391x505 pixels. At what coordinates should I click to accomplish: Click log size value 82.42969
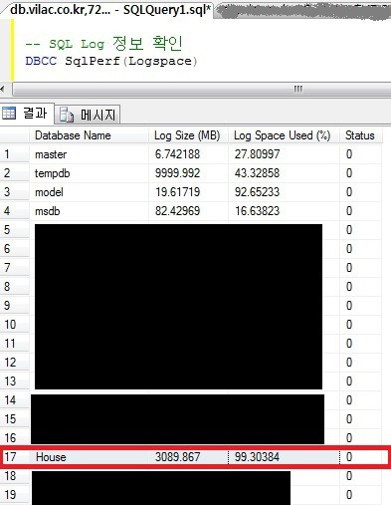pyautogui.click(x=177, y=211)
